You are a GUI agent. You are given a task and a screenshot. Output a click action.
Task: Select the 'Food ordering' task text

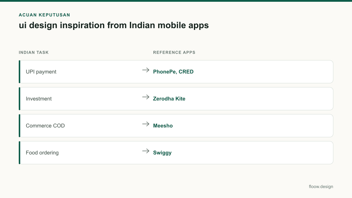[x=42, y=153]
